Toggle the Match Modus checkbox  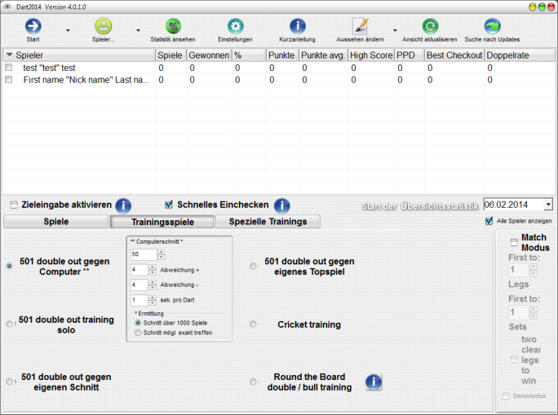(513, 242)
